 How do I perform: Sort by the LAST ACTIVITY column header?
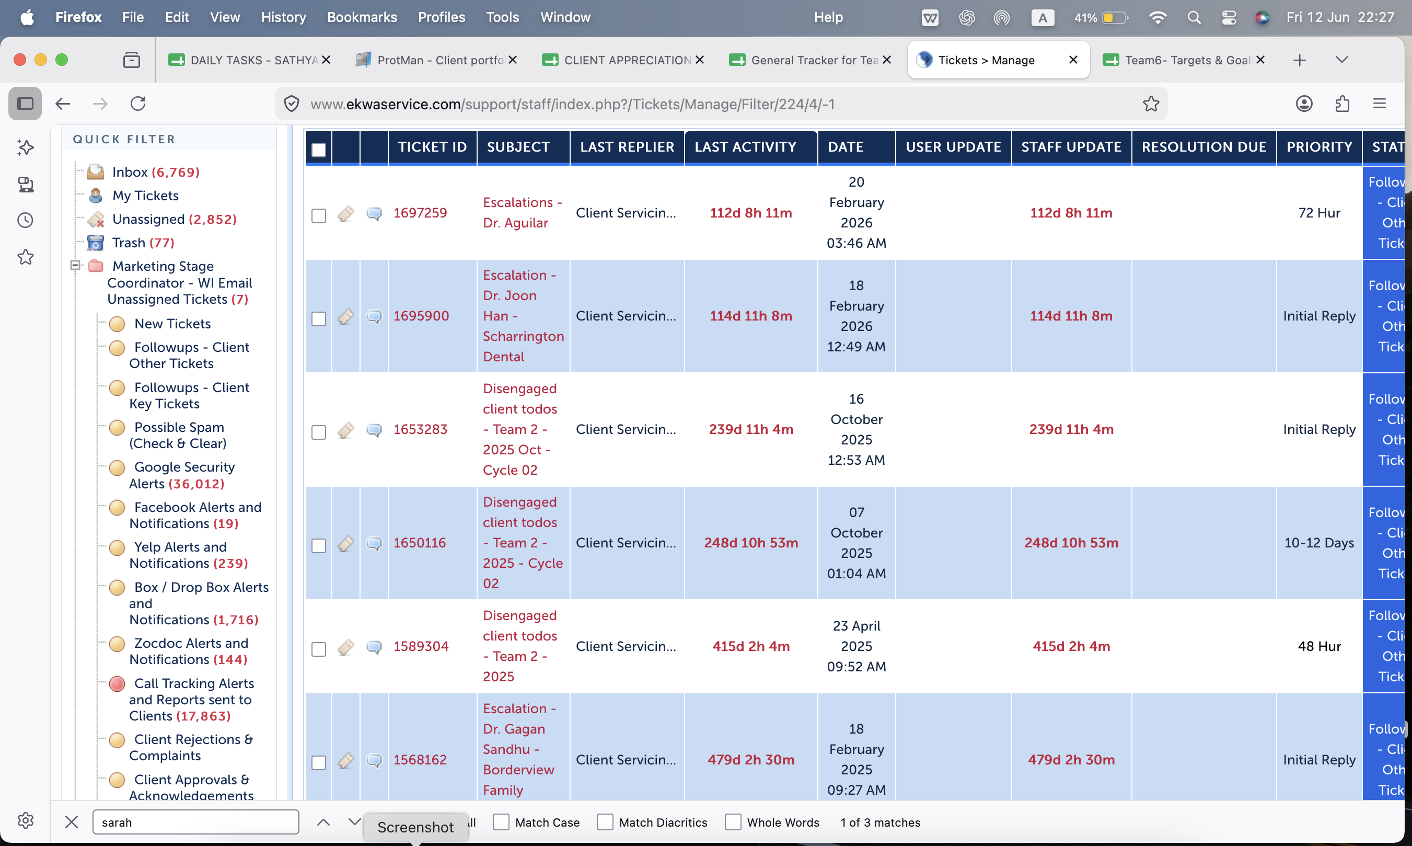[746, 147]
